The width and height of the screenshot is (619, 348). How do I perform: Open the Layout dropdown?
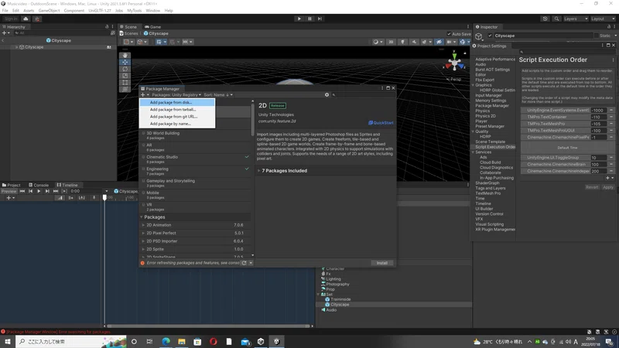(603, 19)
